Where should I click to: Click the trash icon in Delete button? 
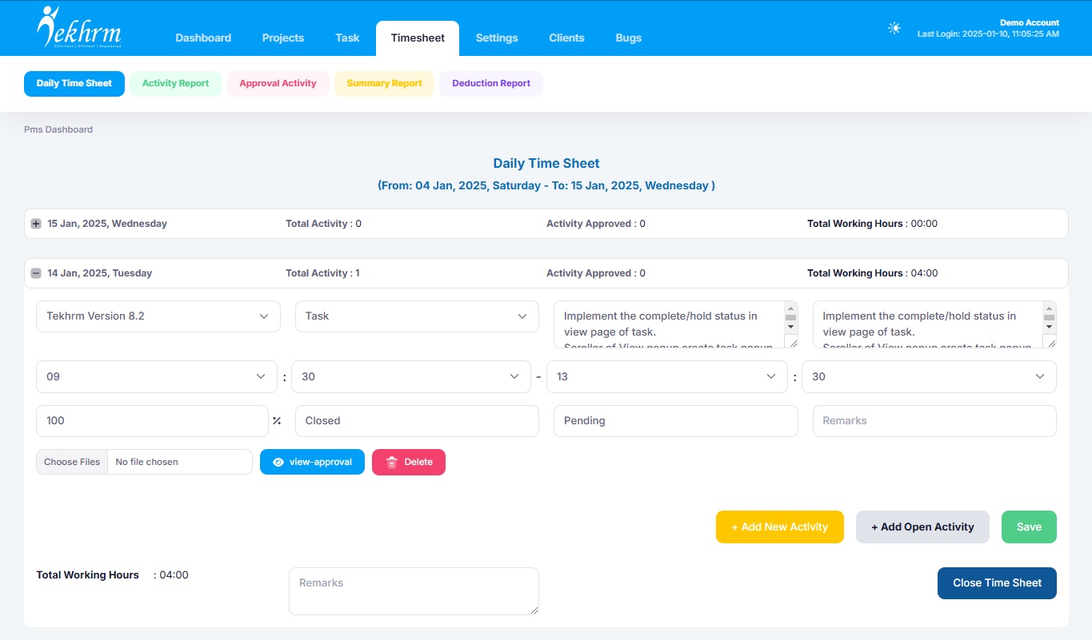pos(392,462)
